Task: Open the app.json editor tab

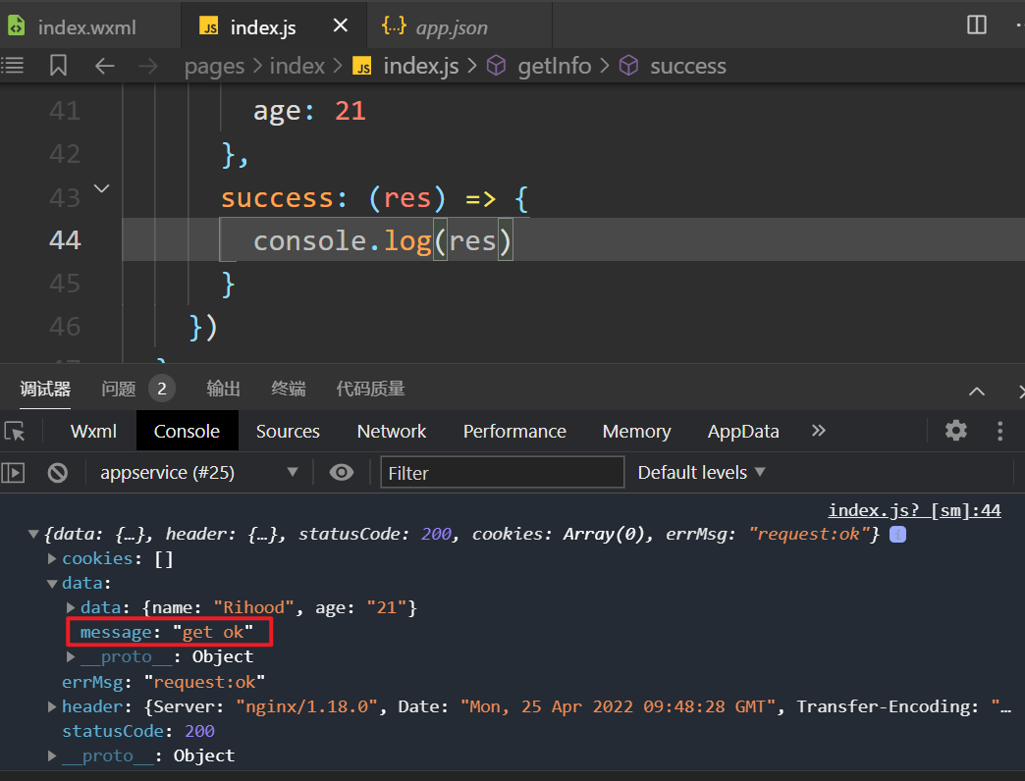Action: (451, 27)
